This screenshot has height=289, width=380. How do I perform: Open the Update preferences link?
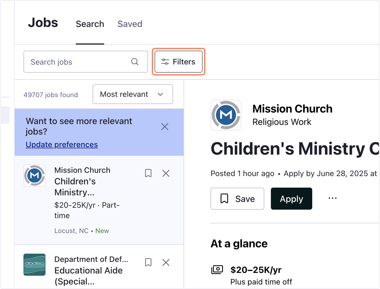pos(62,144)
